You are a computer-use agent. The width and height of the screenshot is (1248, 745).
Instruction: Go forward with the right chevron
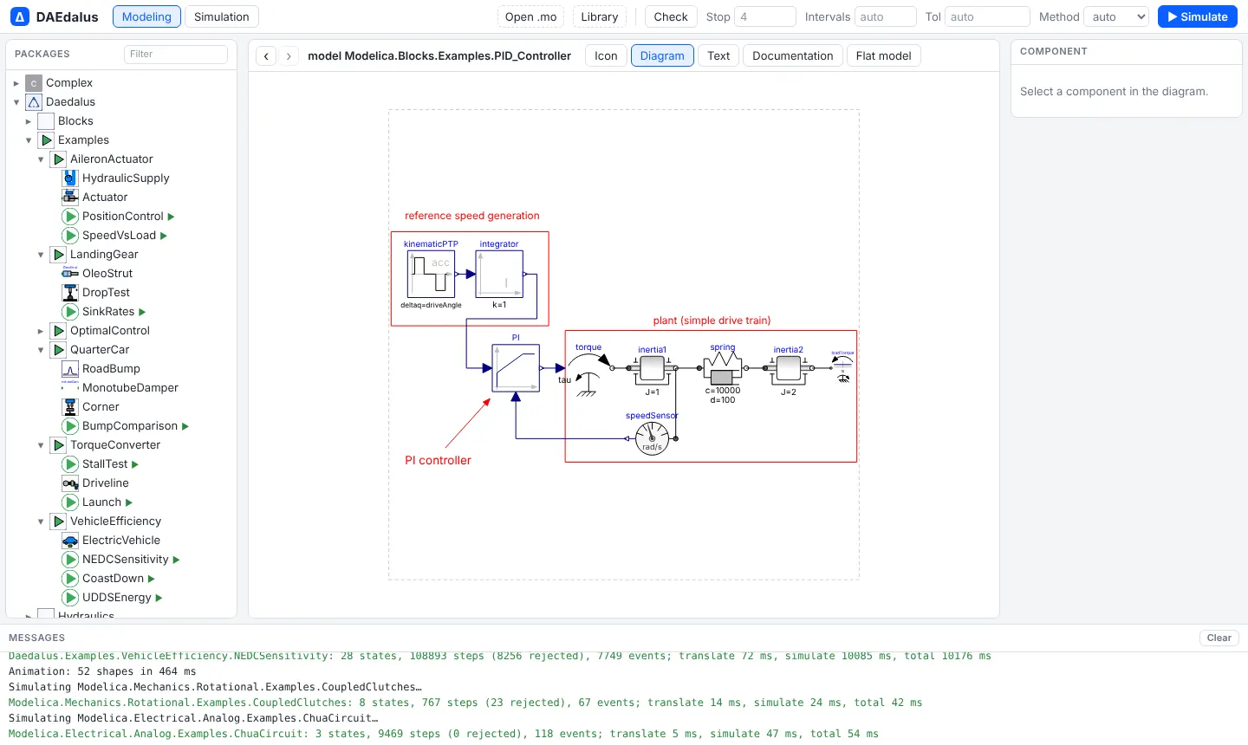click(x=289, y=55)
